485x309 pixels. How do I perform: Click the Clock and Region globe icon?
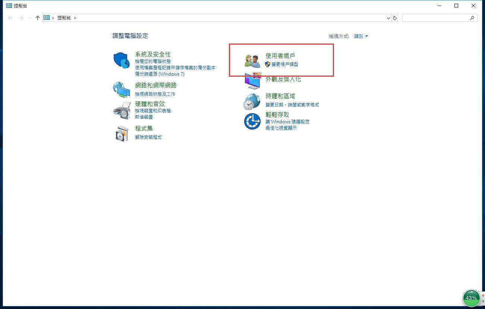pyautogui.click(x=252, y=101)
